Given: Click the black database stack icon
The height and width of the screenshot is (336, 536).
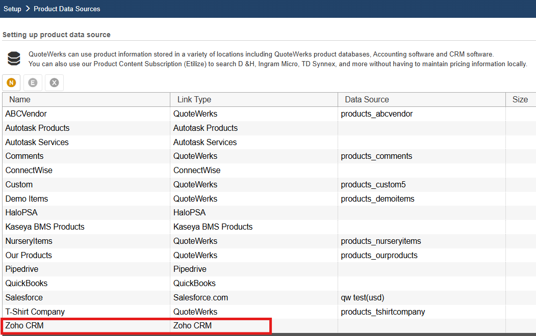Looking at the screenshot, I should tap(14, 59).
